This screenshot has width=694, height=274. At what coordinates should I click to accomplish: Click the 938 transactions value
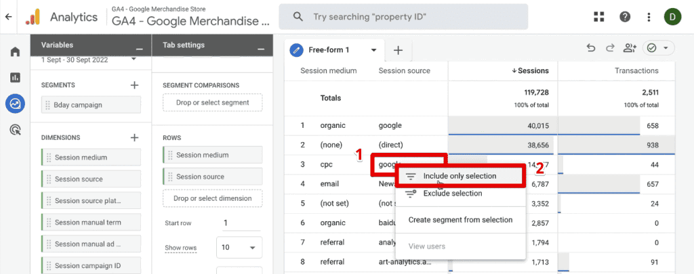click(x=653, y=145)
